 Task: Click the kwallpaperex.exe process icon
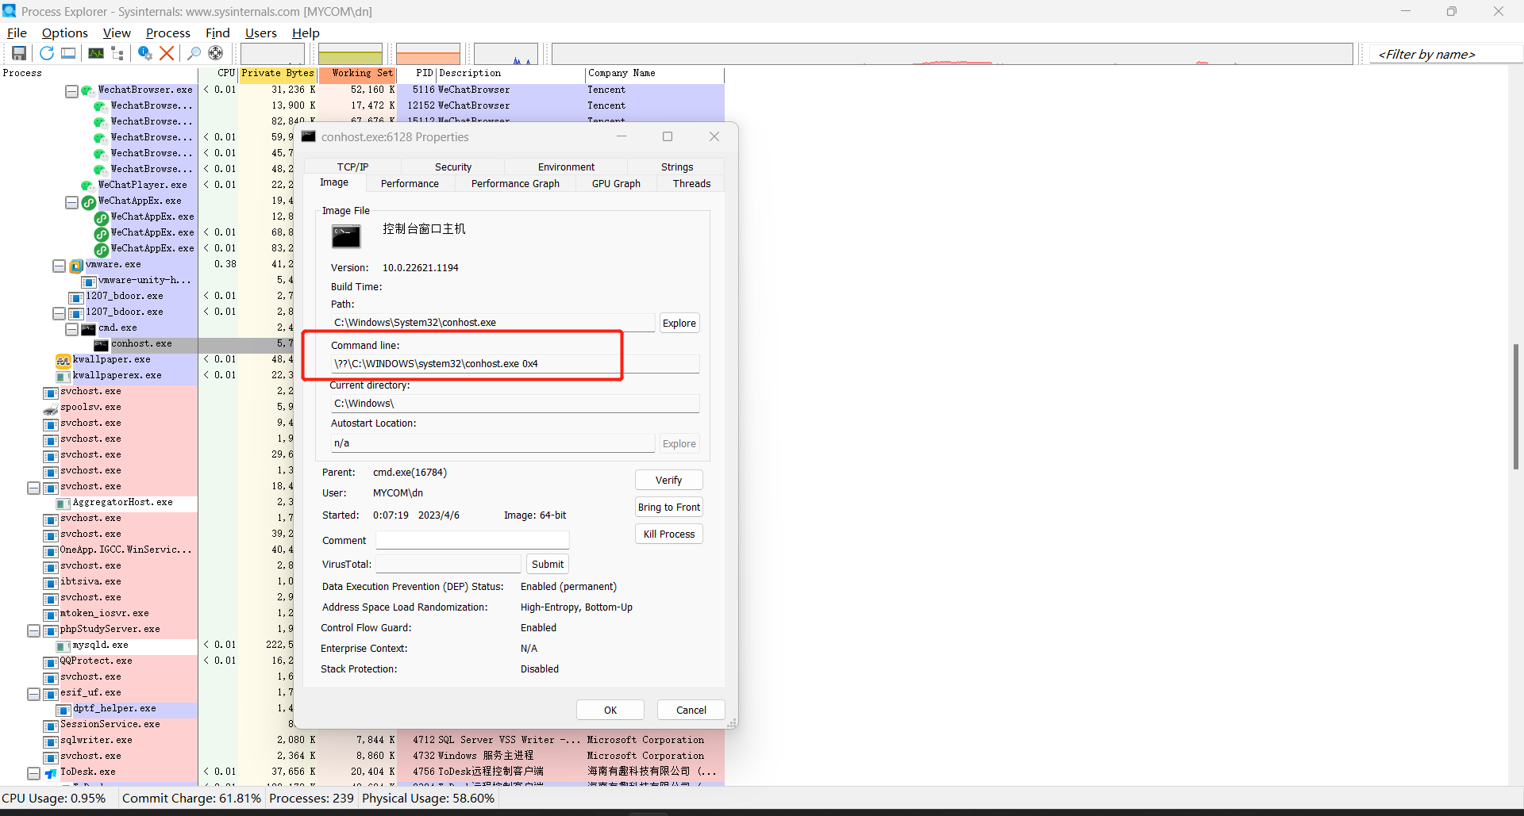click(63, 377)
